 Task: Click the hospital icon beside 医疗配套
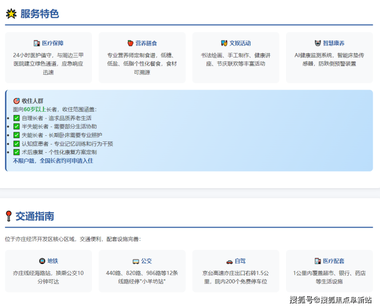click(318, 261)
